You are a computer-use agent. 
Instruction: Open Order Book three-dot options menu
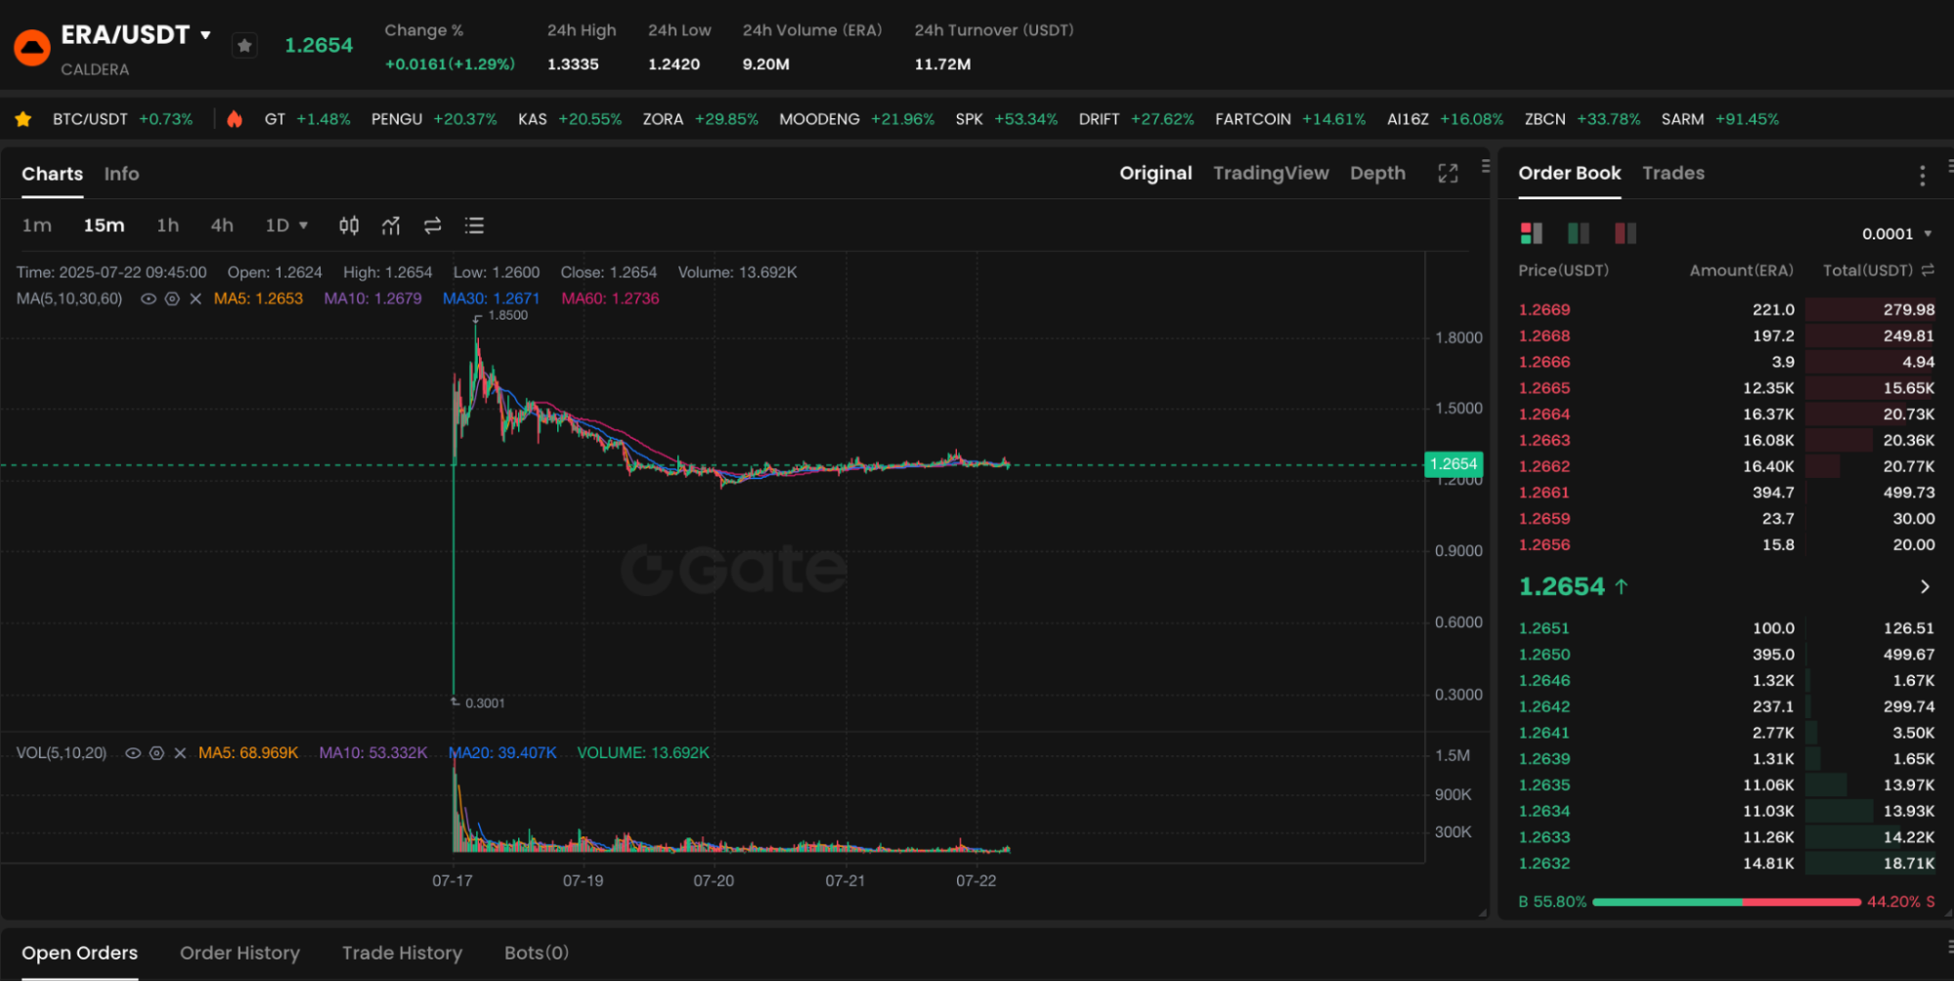click(x=1922, y=175)
